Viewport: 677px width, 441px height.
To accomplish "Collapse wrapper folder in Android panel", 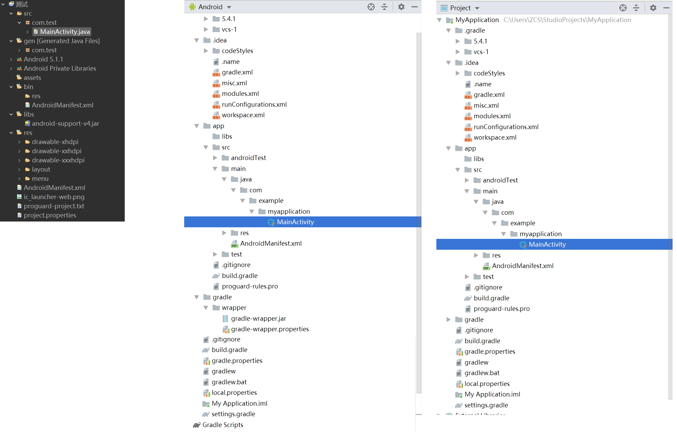I will (206, 307).
